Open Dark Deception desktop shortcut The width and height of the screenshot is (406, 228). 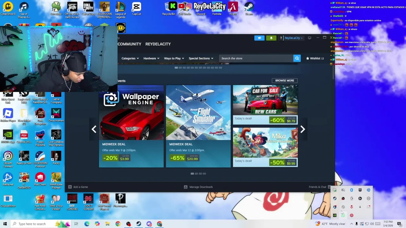click(x=40, y=117)
